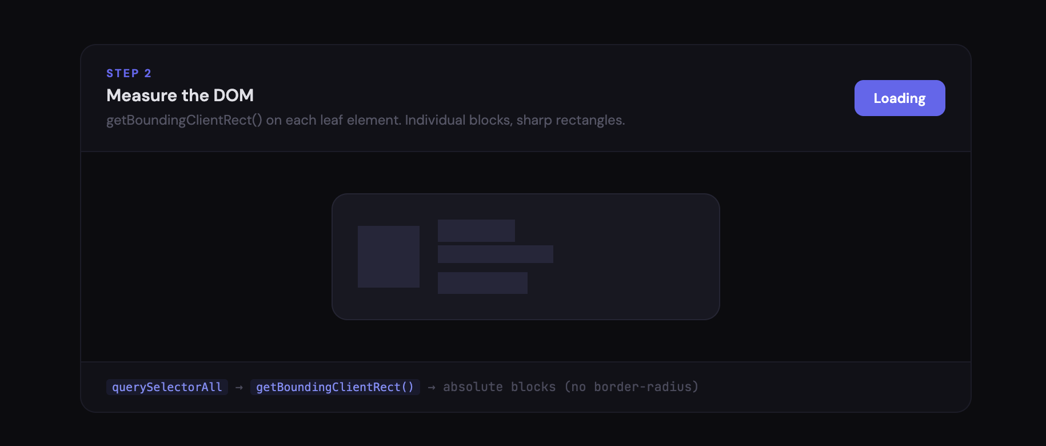Click the preview area left of card

(x=206, y=257)
